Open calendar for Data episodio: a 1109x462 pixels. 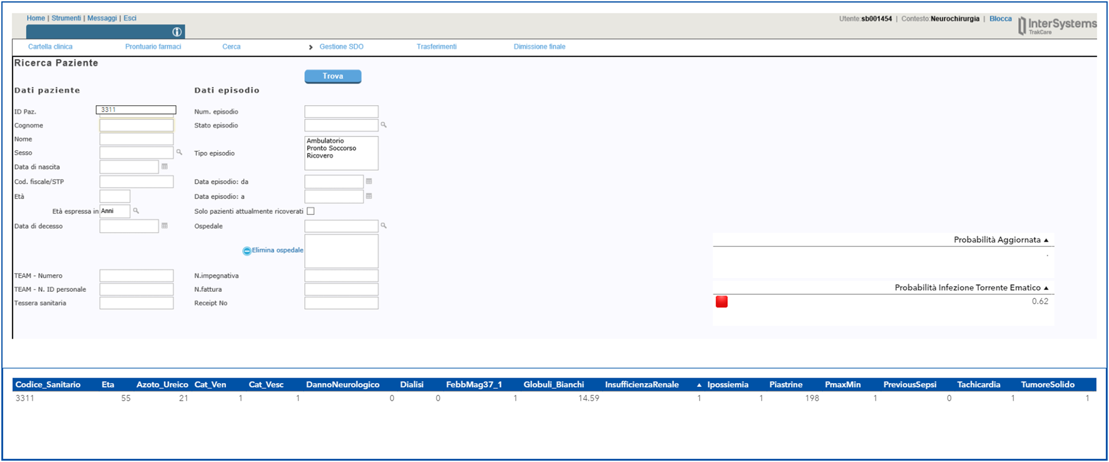369,196
